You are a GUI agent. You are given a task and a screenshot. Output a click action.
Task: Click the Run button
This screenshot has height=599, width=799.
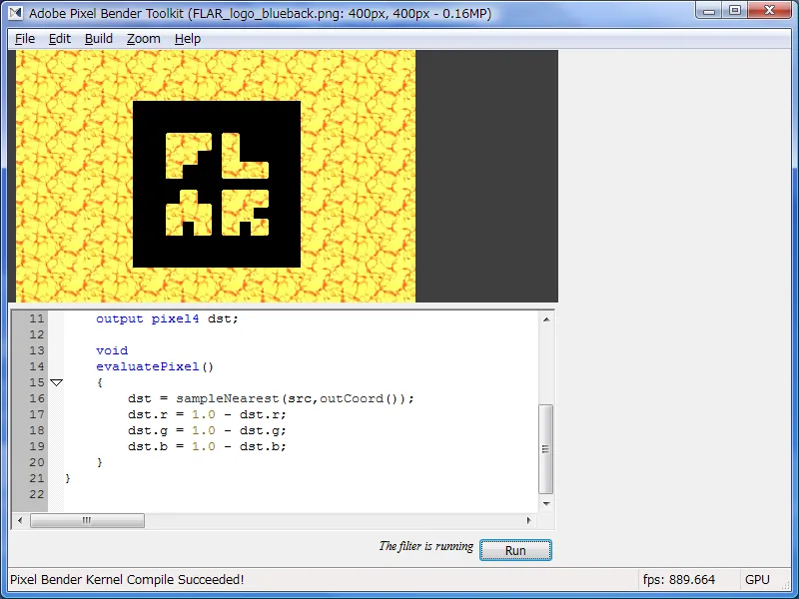(515, 550)
